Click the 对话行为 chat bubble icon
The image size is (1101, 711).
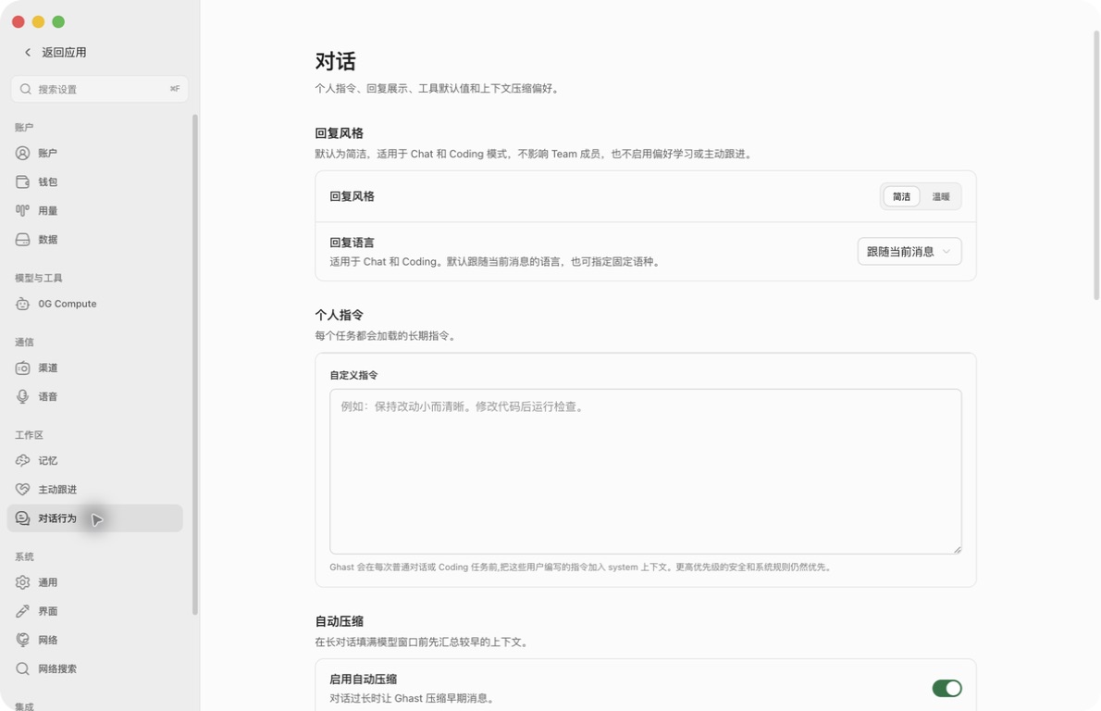tap(22, 518)
